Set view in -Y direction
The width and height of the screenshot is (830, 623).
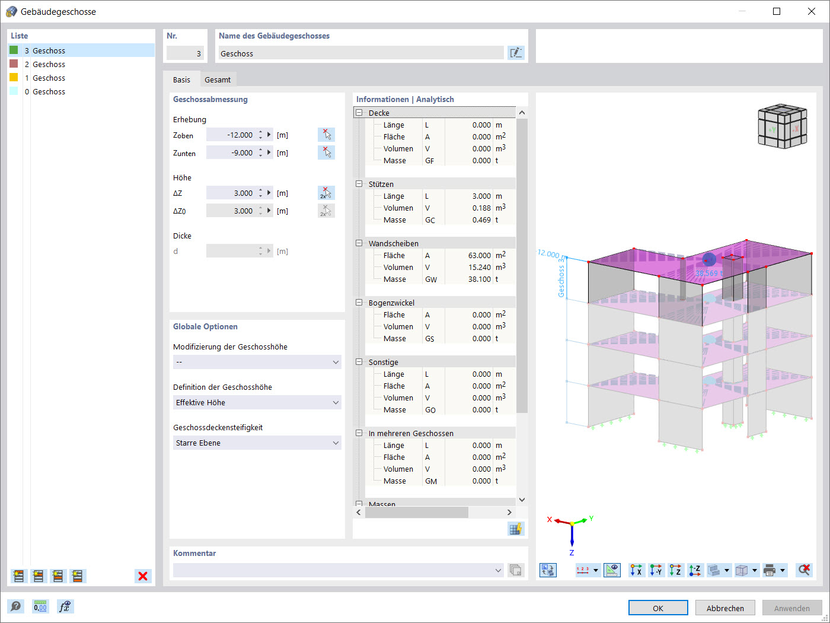(656, 570)
